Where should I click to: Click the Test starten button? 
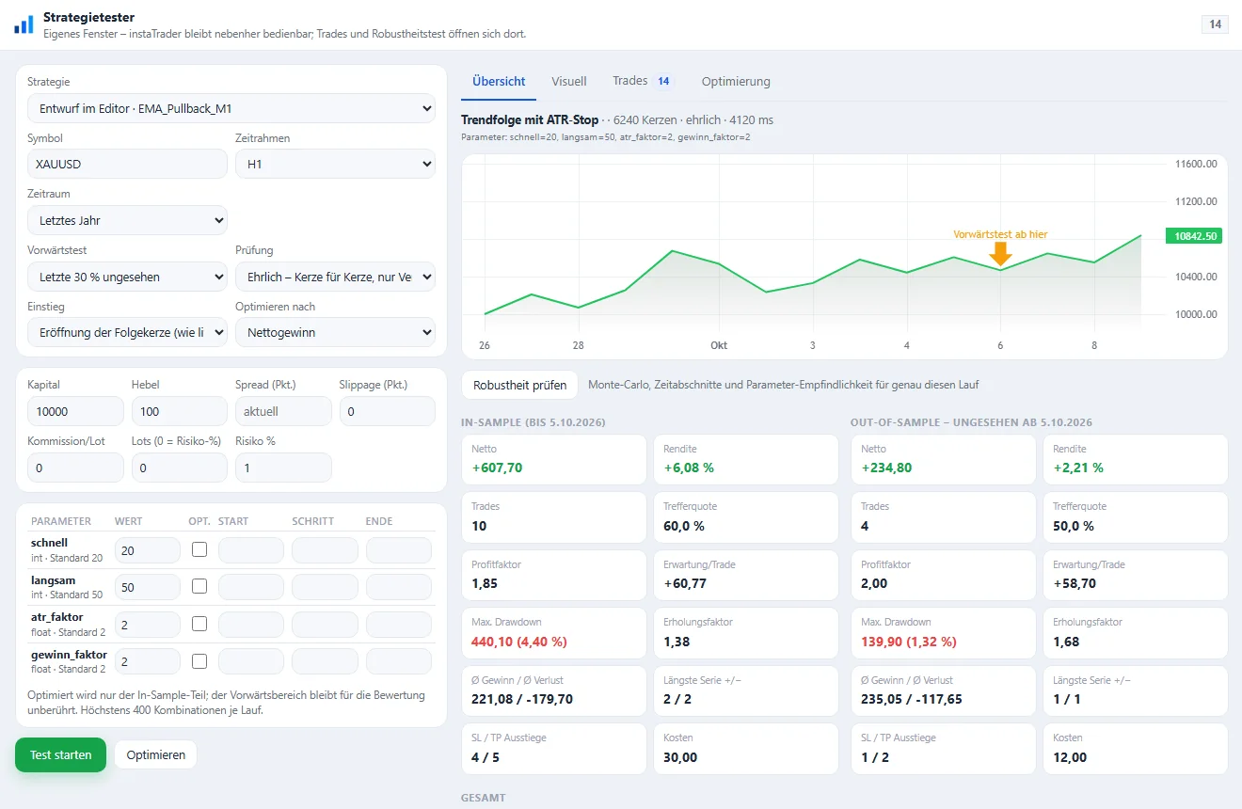pos(61,754)
